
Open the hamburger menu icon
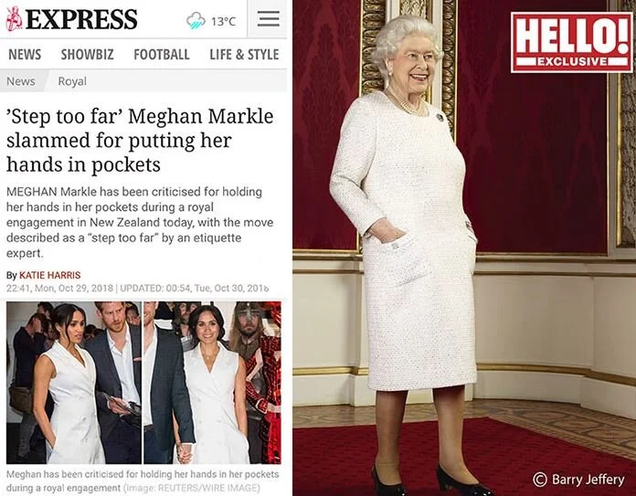268,19
